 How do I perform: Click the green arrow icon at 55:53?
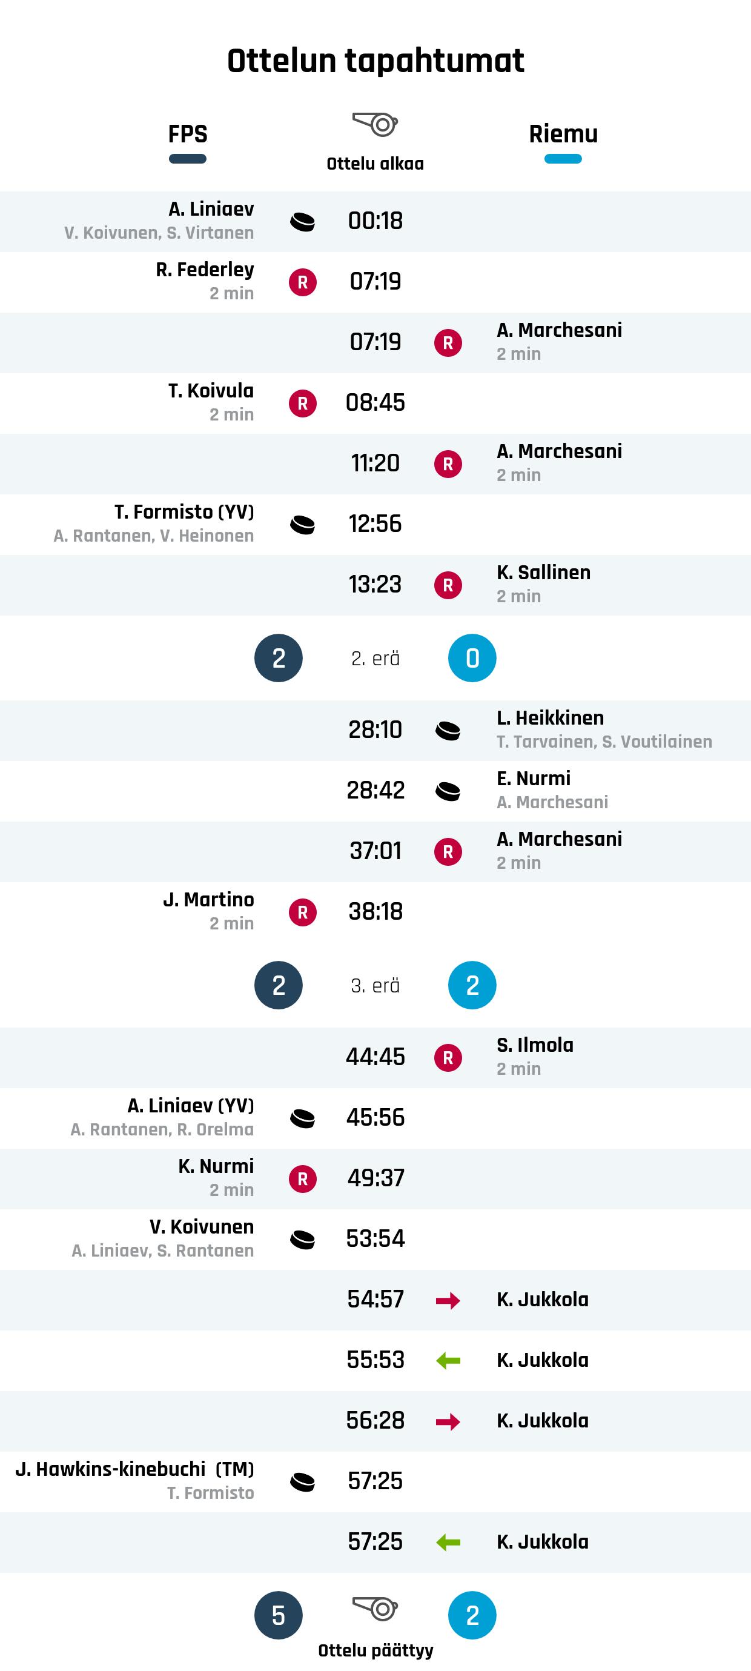click(x=448, y=1360)
